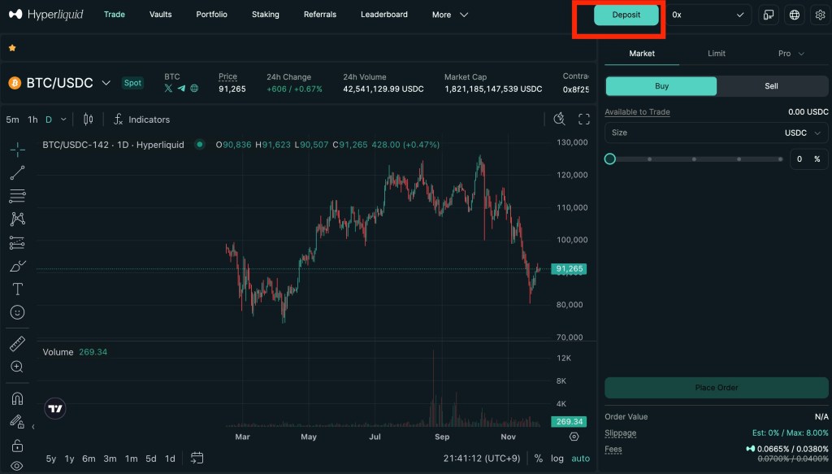Toggle auto scale on chart
The width and height of the screenshot is (832, 474).
(580, 459)
